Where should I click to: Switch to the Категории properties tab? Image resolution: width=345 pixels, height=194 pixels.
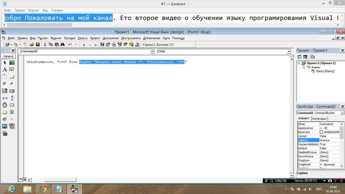pyautogui.click(x=319, y=119)
